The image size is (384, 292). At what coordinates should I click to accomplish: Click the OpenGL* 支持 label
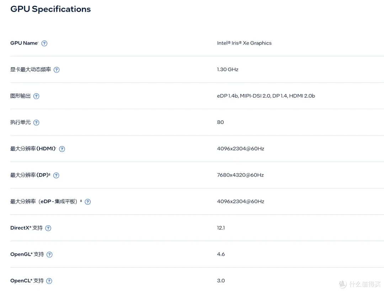pyautogui.click(x=27, y=254)
